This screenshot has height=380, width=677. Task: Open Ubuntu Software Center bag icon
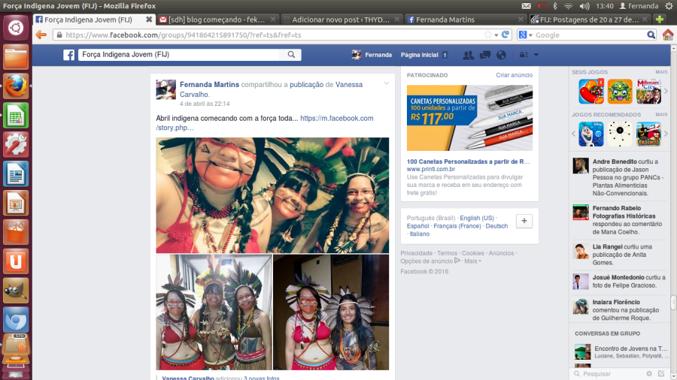tap(16, 232)
